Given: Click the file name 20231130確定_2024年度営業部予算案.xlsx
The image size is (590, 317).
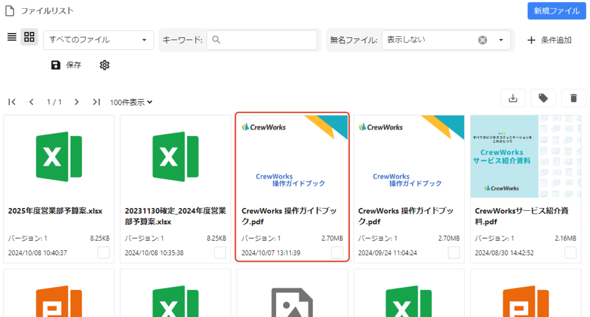Looking at the screenshot, I should click(175, 216).
